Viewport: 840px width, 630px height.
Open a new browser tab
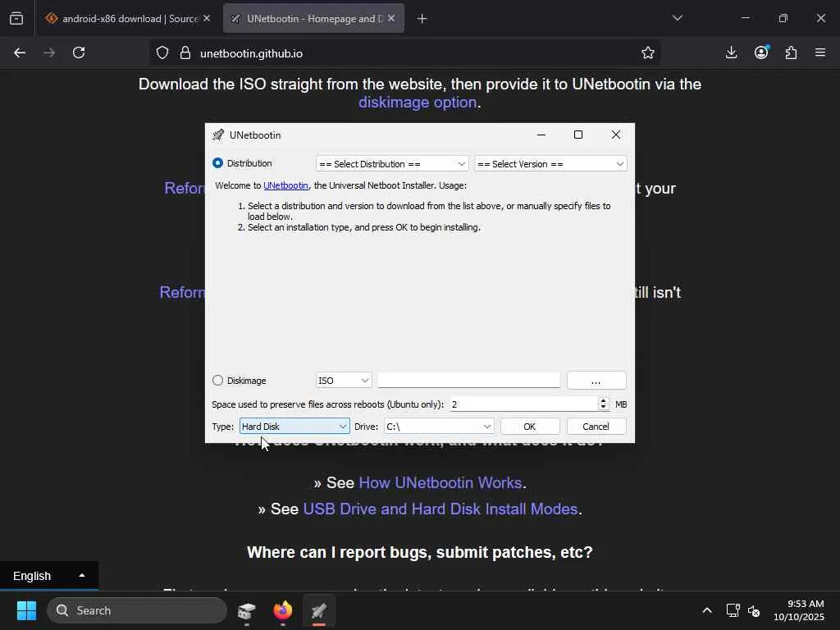click(x=422, y=19)
